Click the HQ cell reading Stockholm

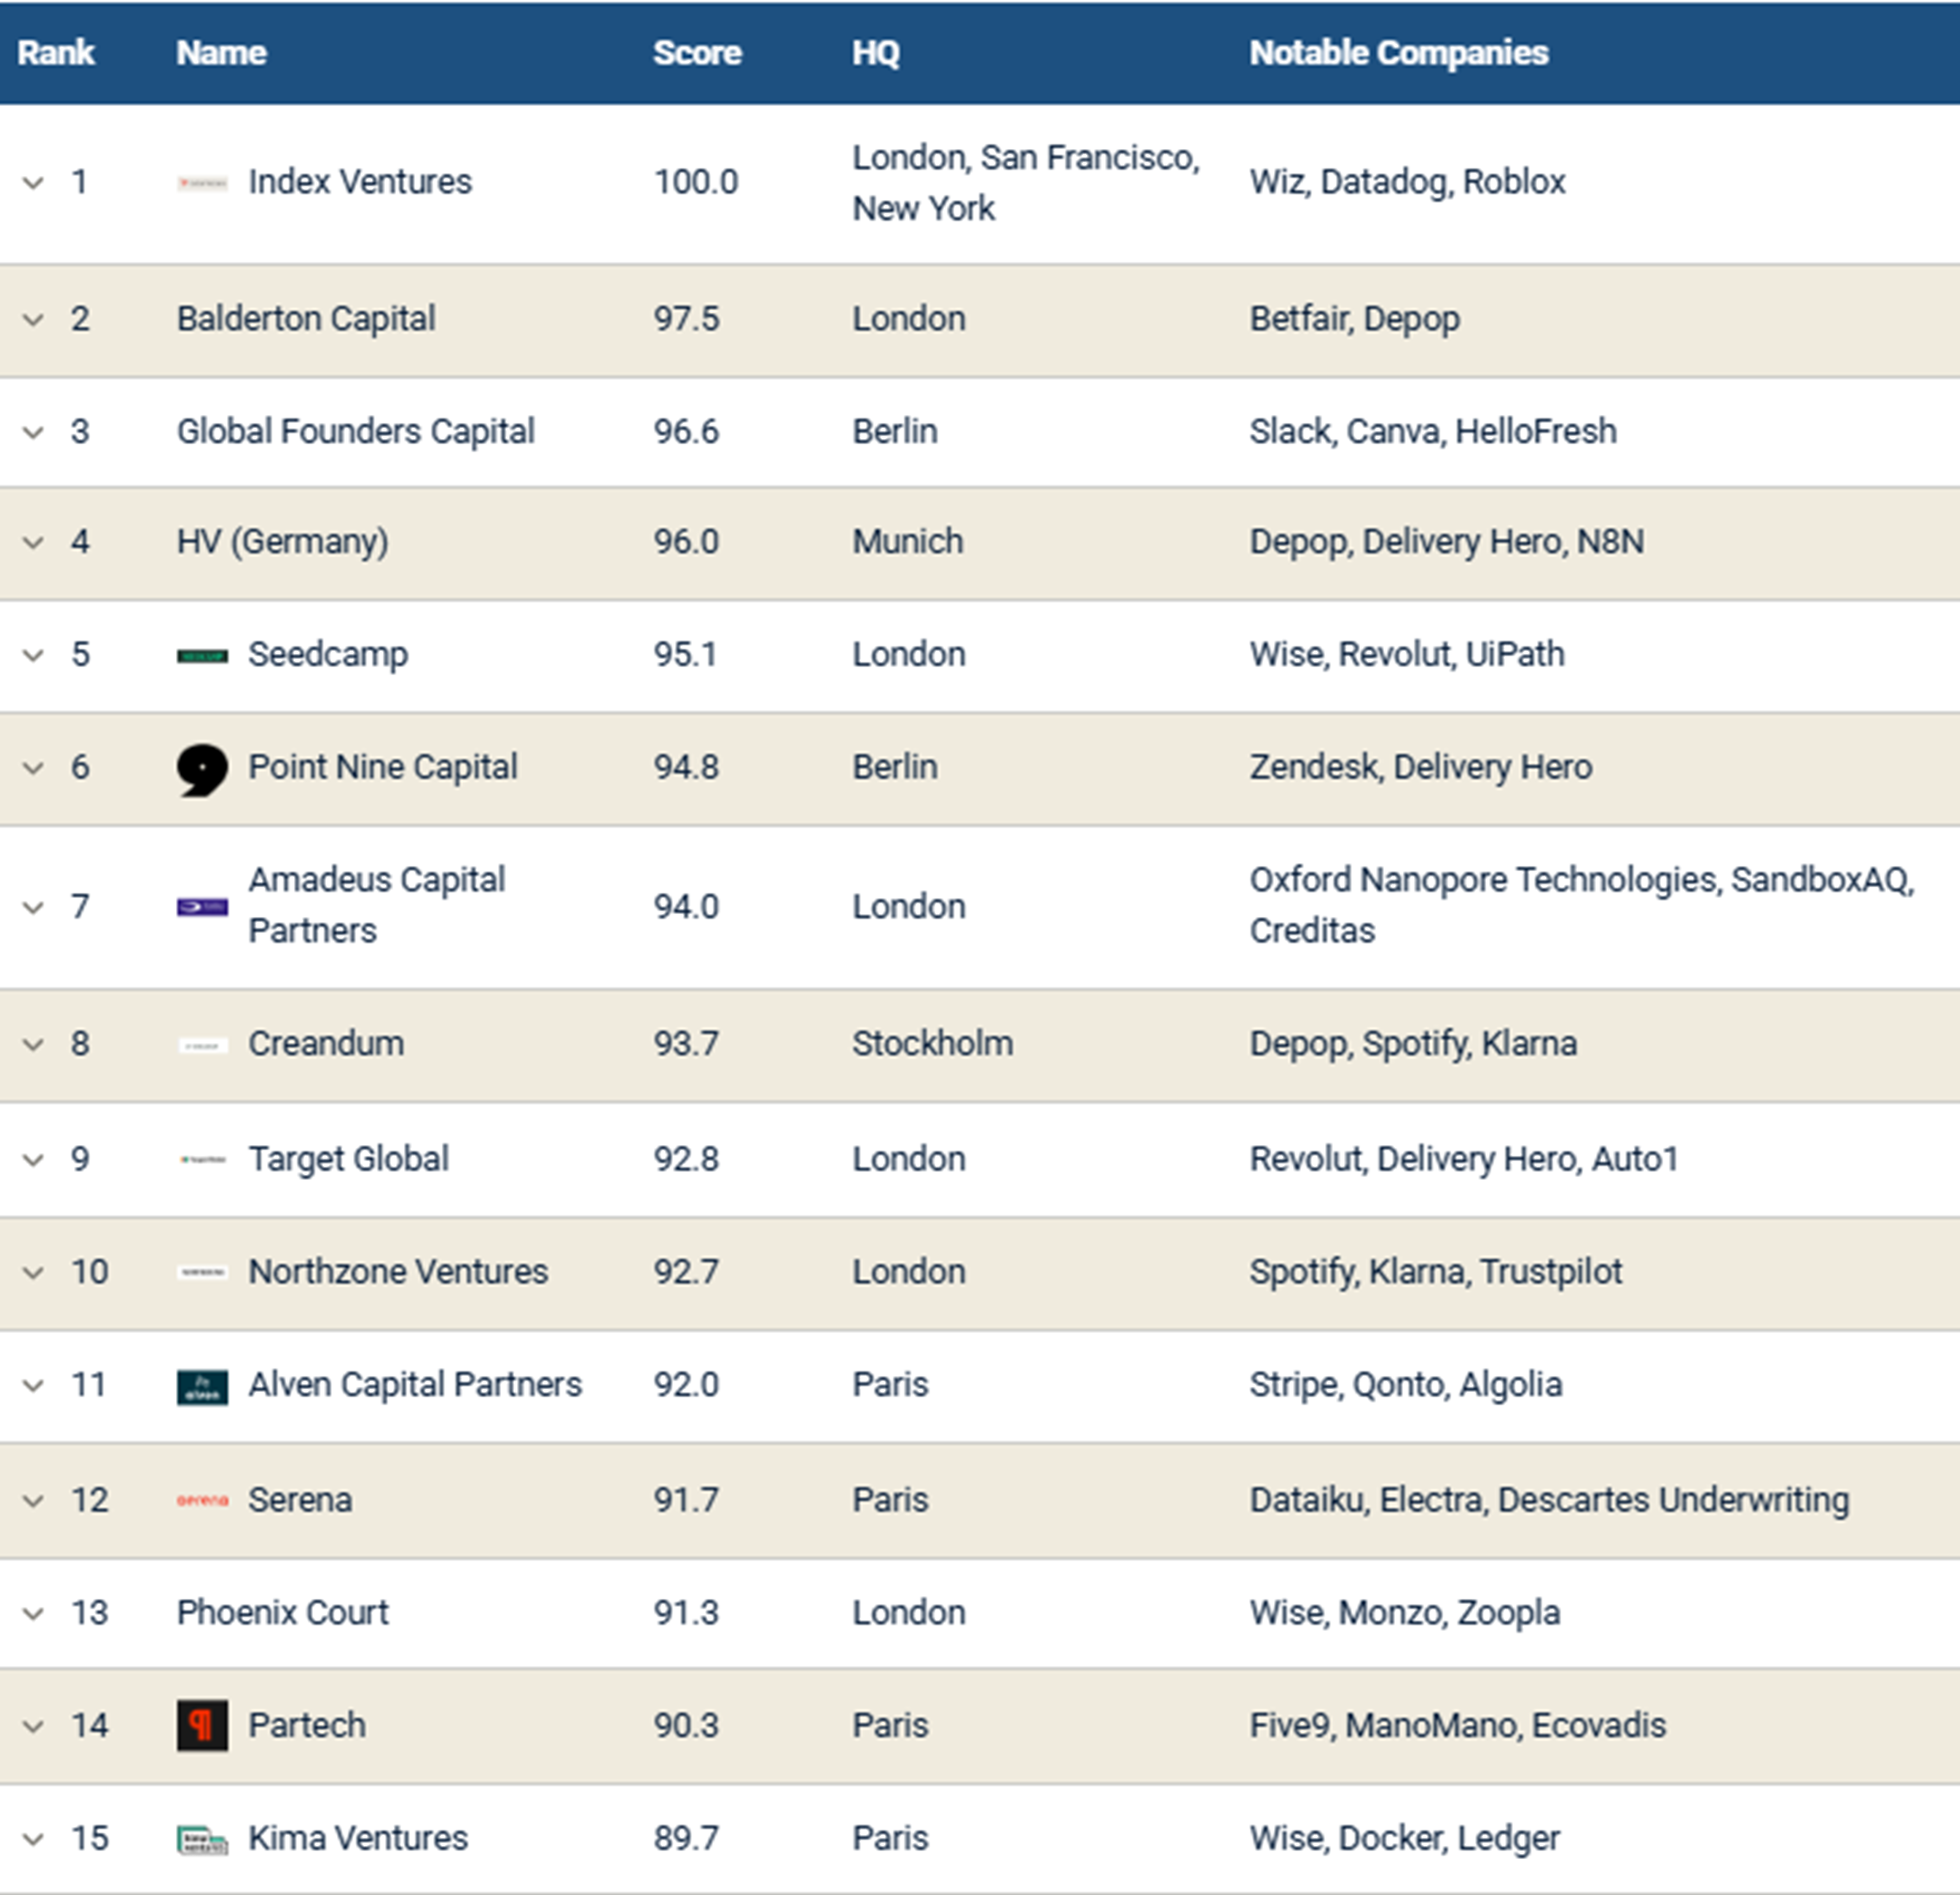tap(933, 1043)
